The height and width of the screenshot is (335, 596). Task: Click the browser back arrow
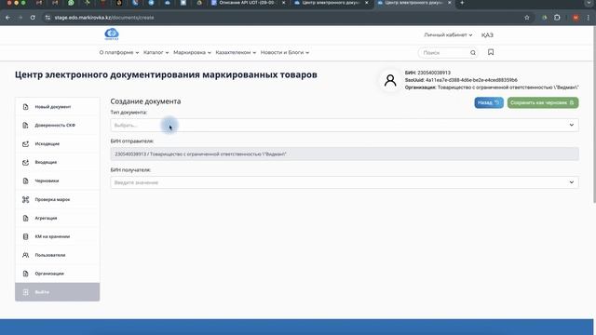pos(8,18)
